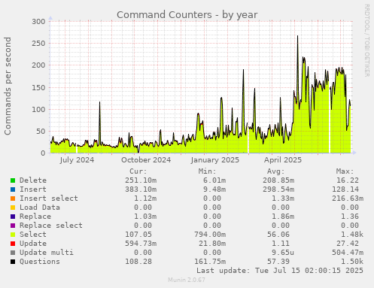This screenshot has width=374, height=288.
Task: Click the Select minimum value 794.00m
Action: (x=210, y=235)
